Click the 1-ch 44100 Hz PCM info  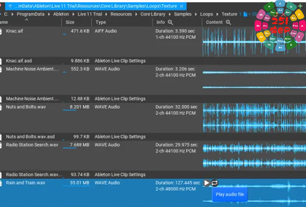[176, 37]
